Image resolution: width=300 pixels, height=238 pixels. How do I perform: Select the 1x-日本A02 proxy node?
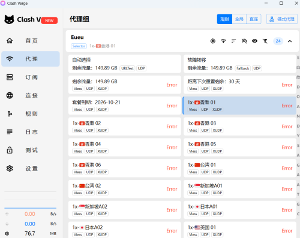124,230
